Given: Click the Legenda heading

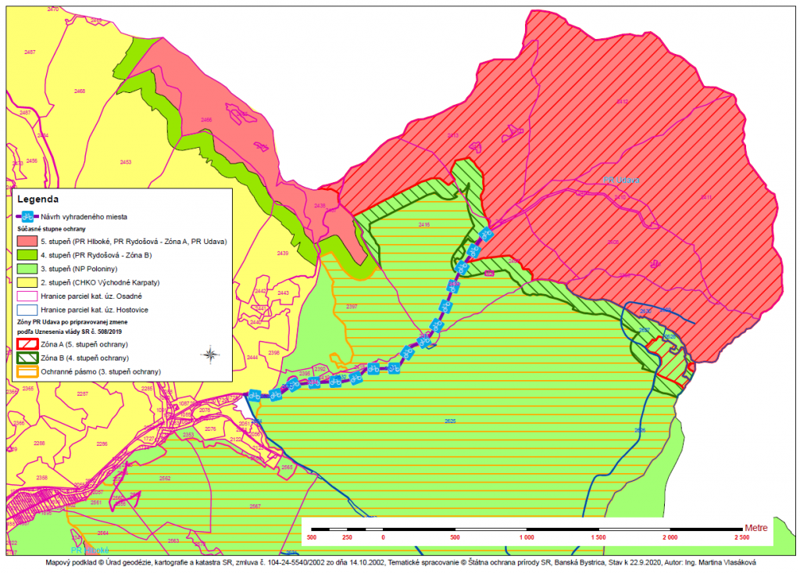Looking at the screenshot, I should (x=41, y=199).
